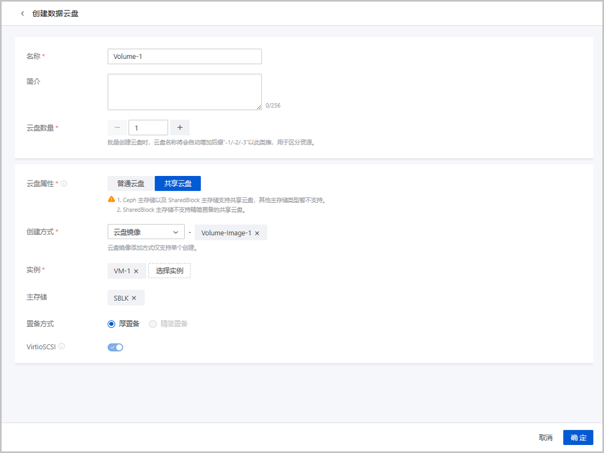Open the 云盘镜像 creation method dropdown
Screen dimensions: 604x453
(146, 232)
